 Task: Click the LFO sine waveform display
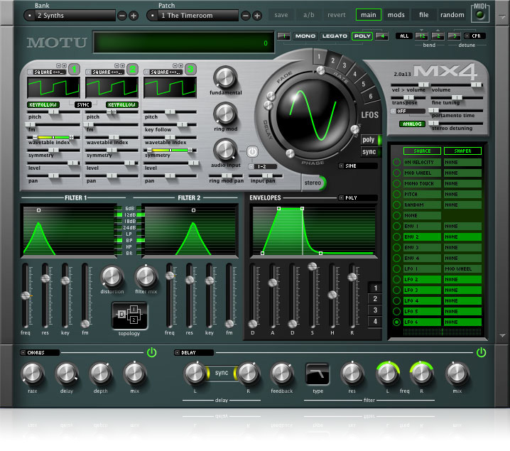(x=313, y=116)
